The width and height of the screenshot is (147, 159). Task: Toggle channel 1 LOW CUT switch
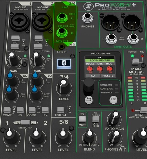[15, 46]
